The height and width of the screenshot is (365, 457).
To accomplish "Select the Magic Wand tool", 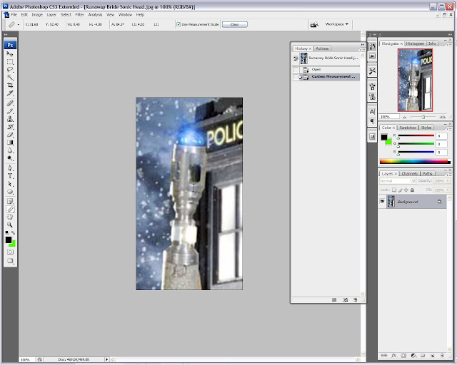I will (x=10, y=78).
